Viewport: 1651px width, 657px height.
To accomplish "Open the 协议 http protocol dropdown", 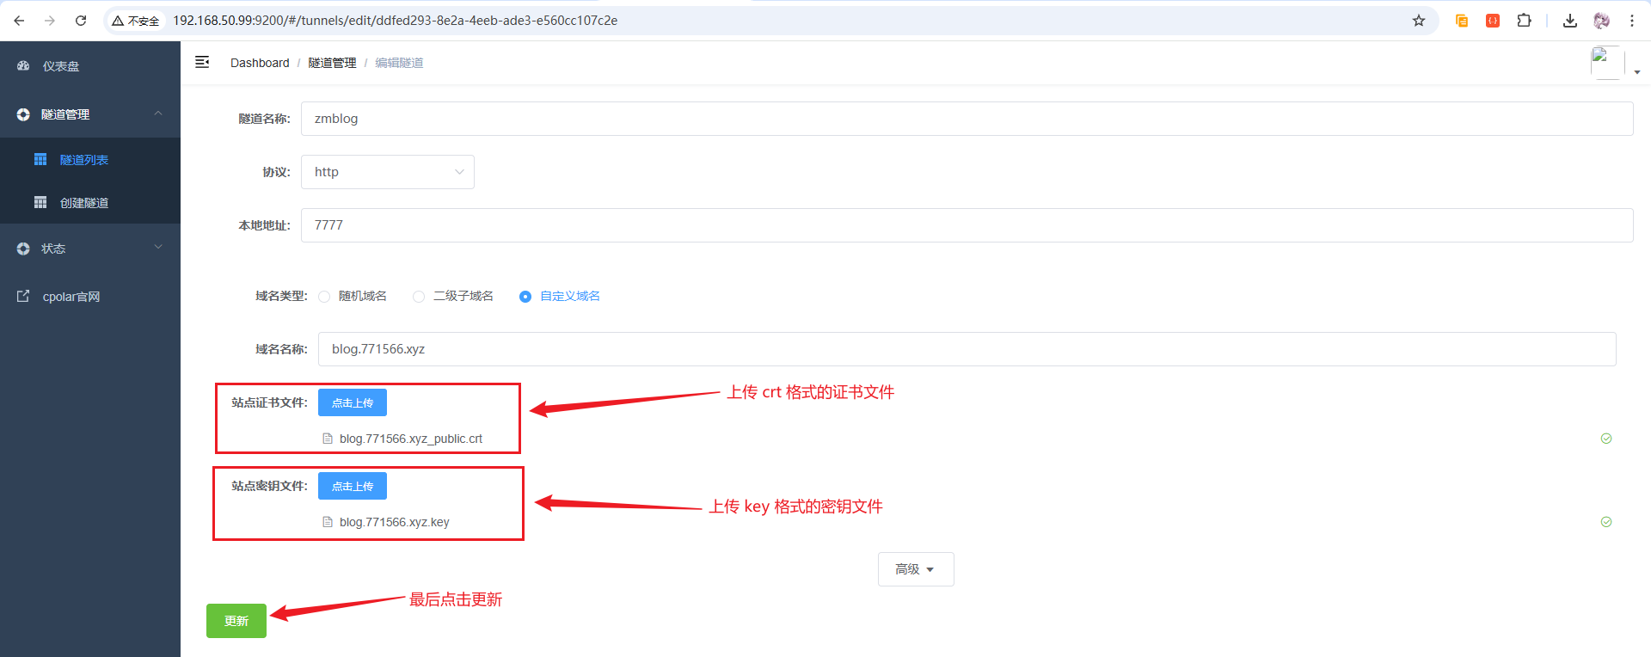I will [x=387, y=172].
